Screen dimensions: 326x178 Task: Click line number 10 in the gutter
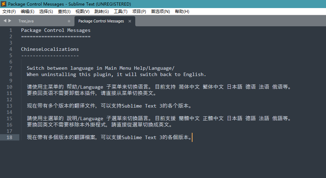[9, 87]
